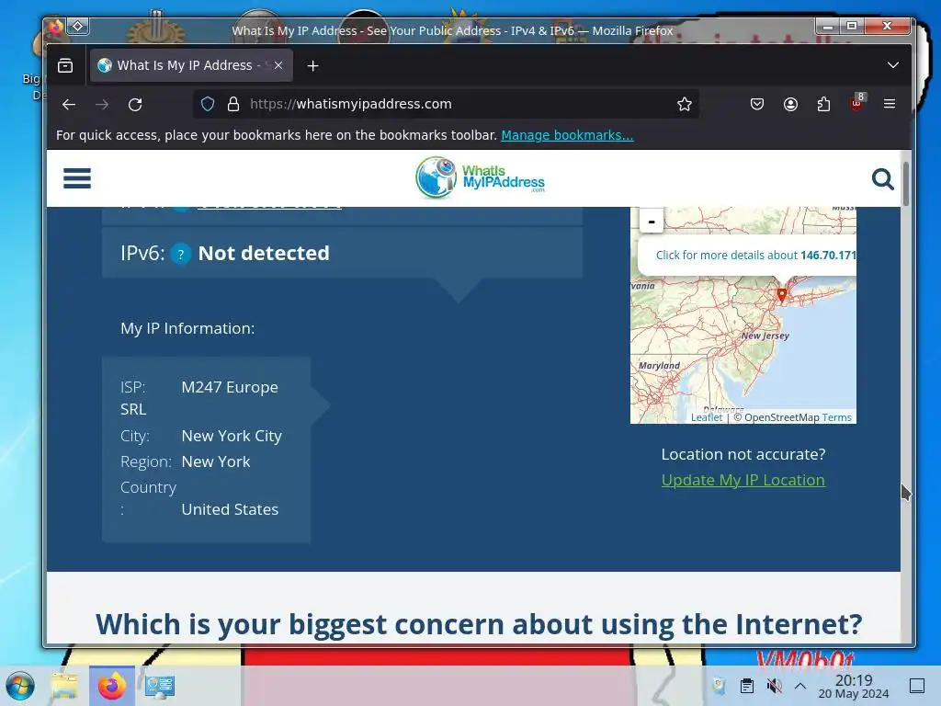This screenshot has width=941, height=706.
Task: Select the M247 Europe ISP text
Action: point(229,387)
